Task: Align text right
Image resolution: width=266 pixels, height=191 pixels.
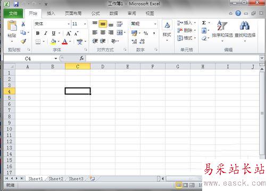Action: point(111,32)
